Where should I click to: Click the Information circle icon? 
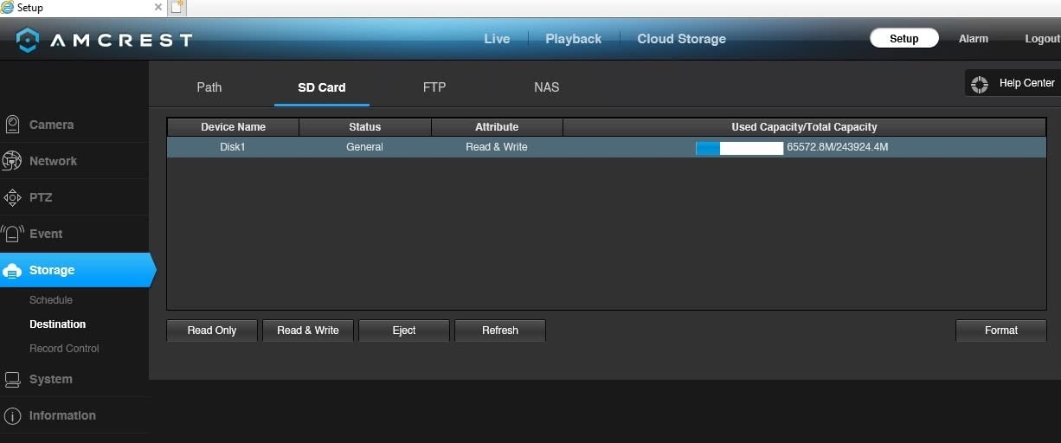click(12, 415)
